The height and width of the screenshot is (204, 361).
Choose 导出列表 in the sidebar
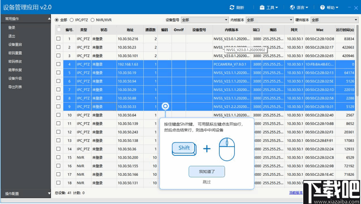click(15, 87)
